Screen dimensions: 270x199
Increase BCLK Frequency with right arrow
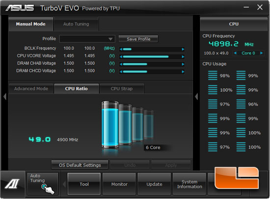(x=183, y=50)
